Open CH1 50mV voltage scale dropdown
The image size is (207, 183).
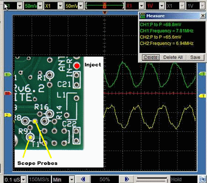click(40, 6)
